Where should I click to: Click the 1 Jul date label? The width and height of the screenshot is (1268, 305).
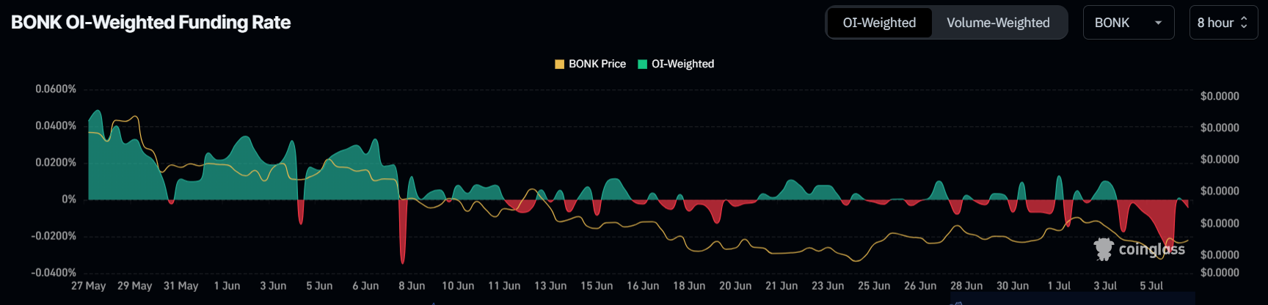[1059, 285]
